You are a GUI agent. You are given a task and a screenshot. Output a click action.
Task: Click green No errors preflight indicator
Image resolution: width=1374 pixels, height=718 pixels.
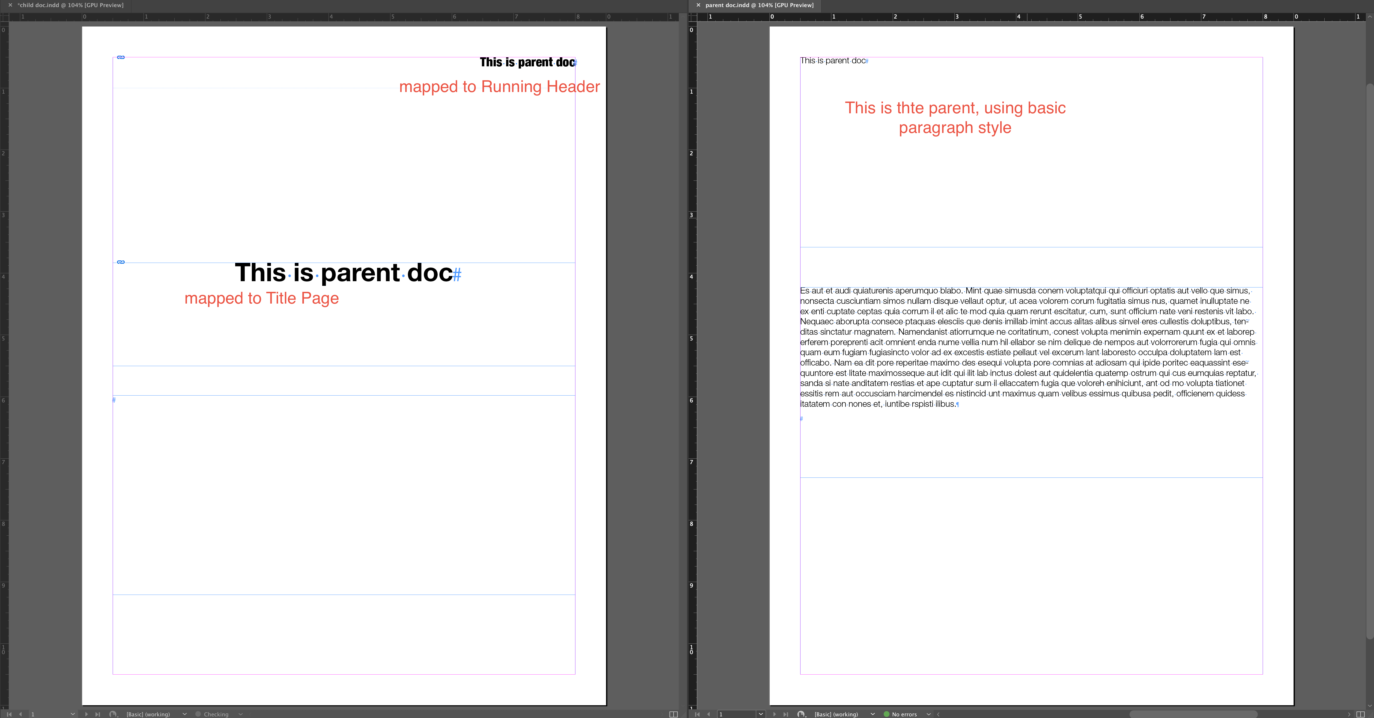pyautogui.click(x=886, y=714)
